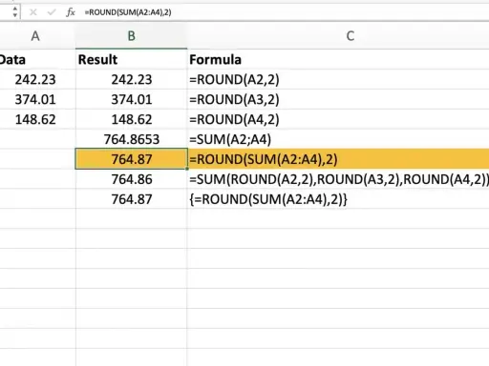Select the Formula header cell
Image resolution: width=489 pixels, height=366 pixels.
[338, 59]
